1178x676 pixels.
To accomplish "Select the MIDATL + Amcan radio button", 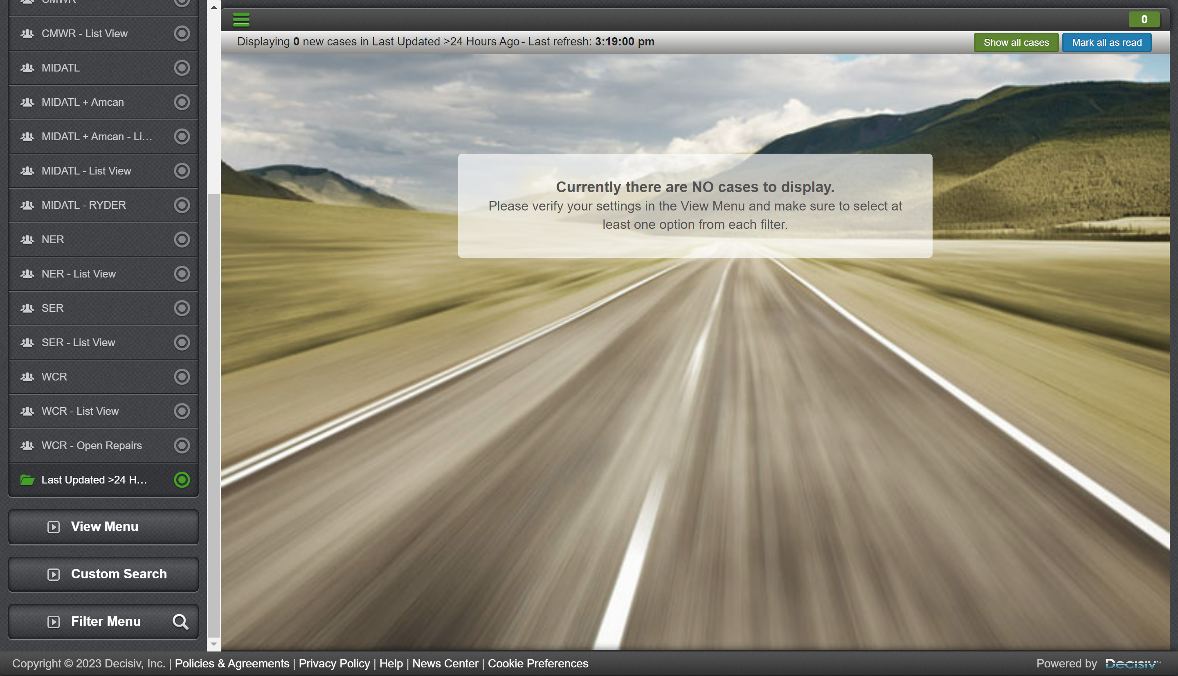I will [x=182, y=102].
